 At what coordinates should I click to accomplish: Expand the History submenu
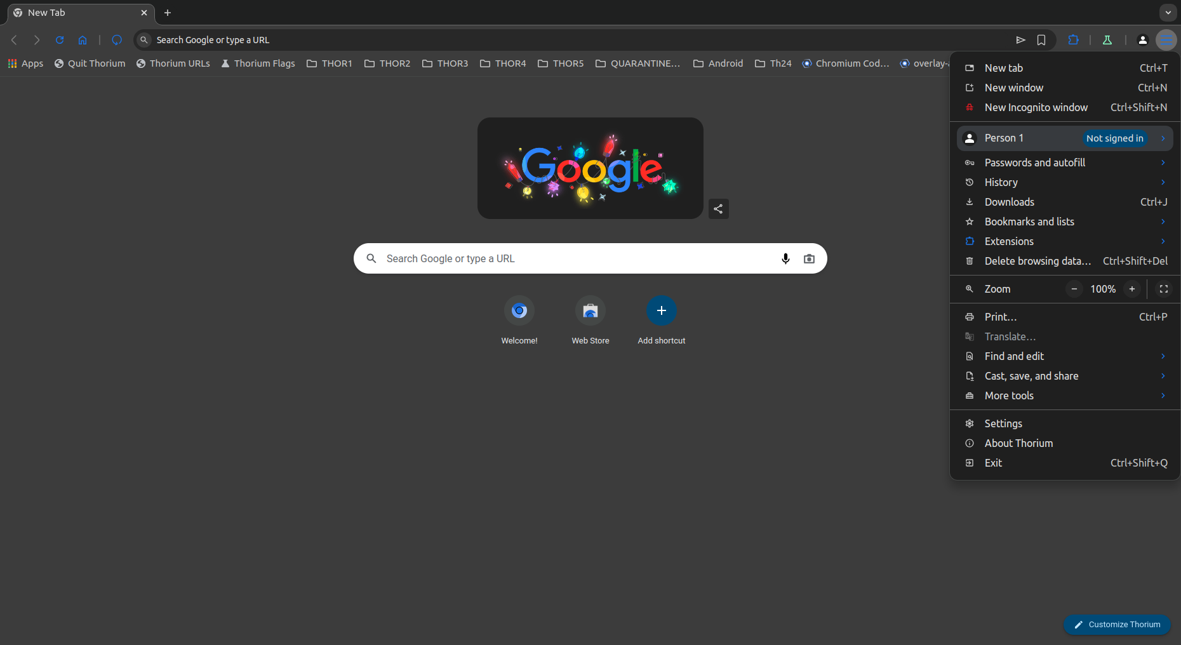(x=1065, y=182)
